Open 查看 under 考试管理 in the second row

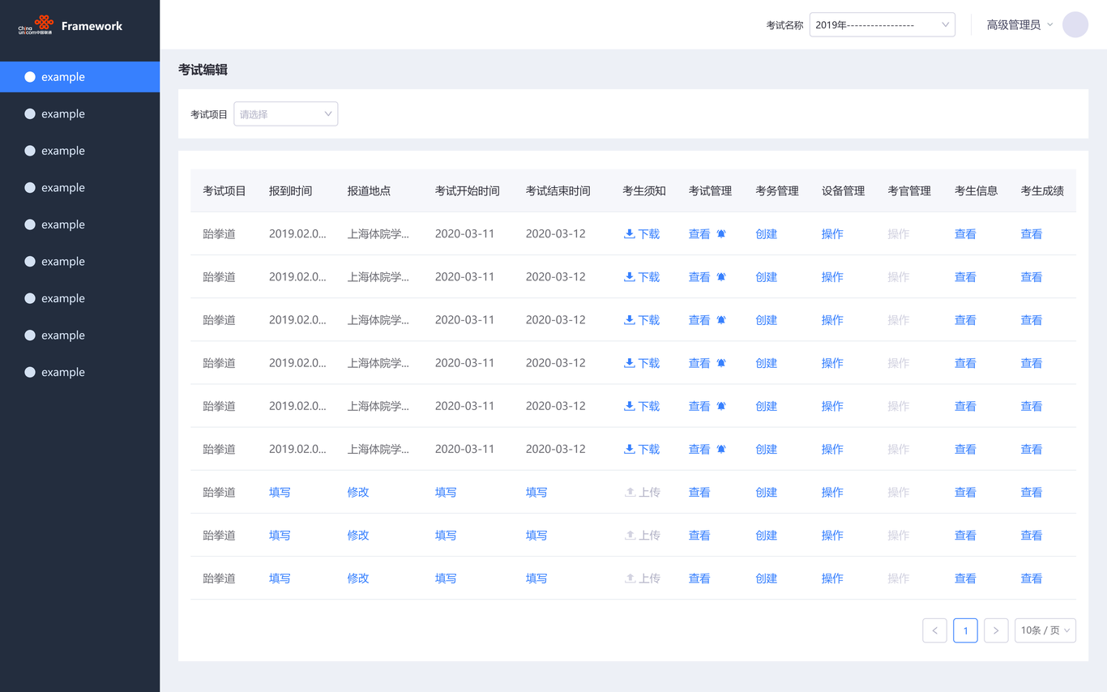(x=699, y=276)
